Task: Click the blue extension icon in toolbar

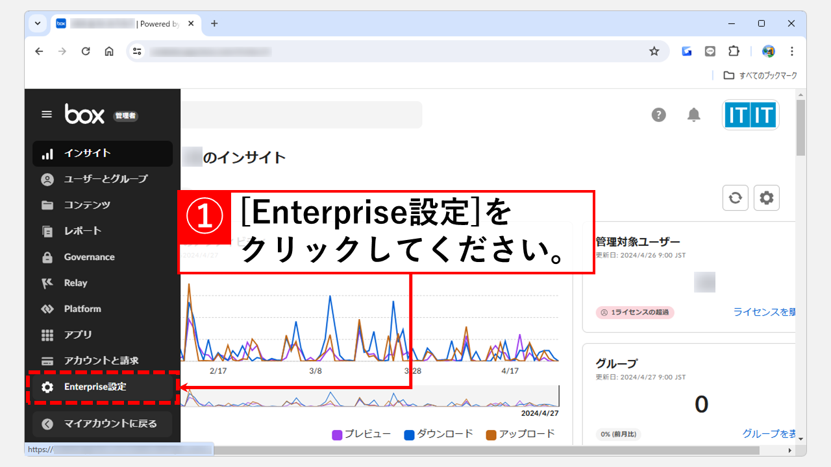Action: pos(687,51)
